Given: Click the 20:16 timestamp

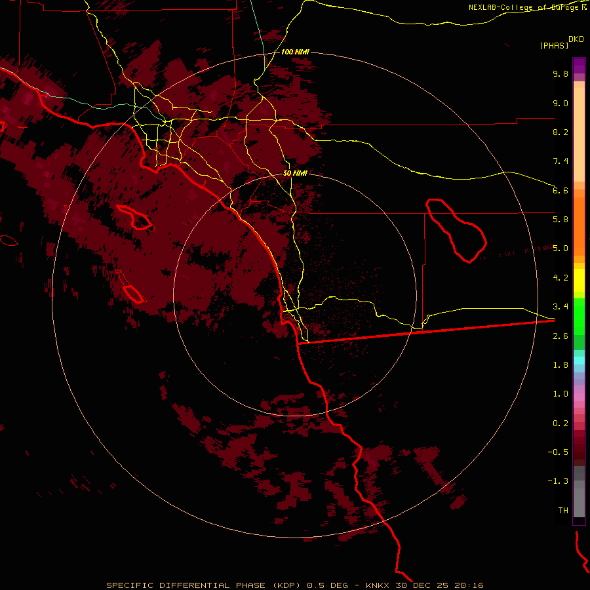Looking at the screenshot, I should click(468, 585).
